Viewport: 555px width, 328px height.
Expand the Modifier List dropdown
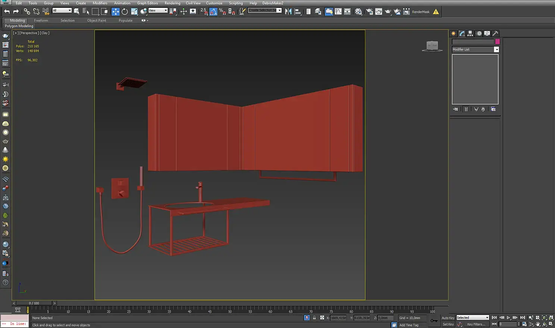[496, 50]
